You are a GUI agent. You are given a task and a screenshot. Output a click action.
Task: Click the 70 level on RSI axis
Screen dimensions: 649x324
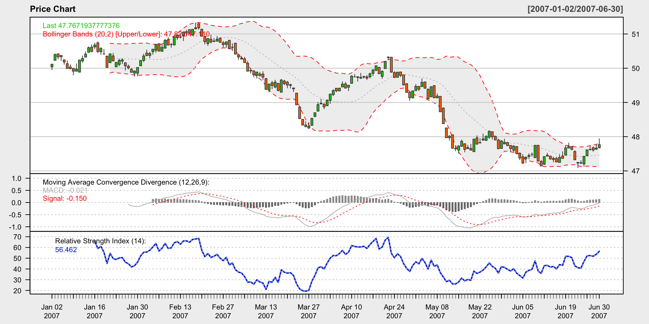(x=18, y=237)
